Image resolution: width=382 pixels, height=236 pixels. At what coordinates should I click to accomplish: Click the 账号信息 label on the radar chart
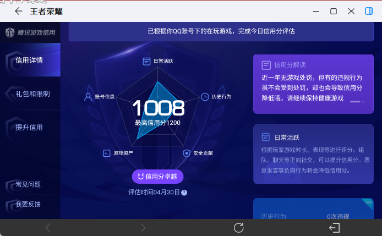click(105, 97)
